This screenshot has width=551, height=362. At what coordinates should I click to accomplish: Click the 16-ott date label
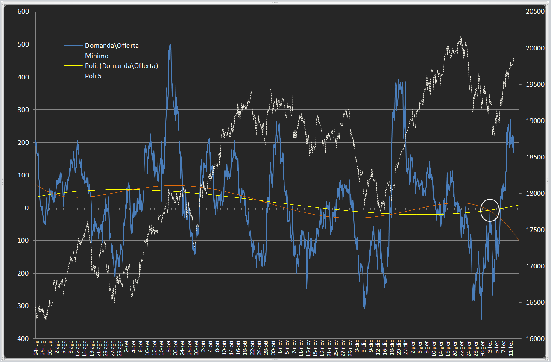(x=238, y=348)
